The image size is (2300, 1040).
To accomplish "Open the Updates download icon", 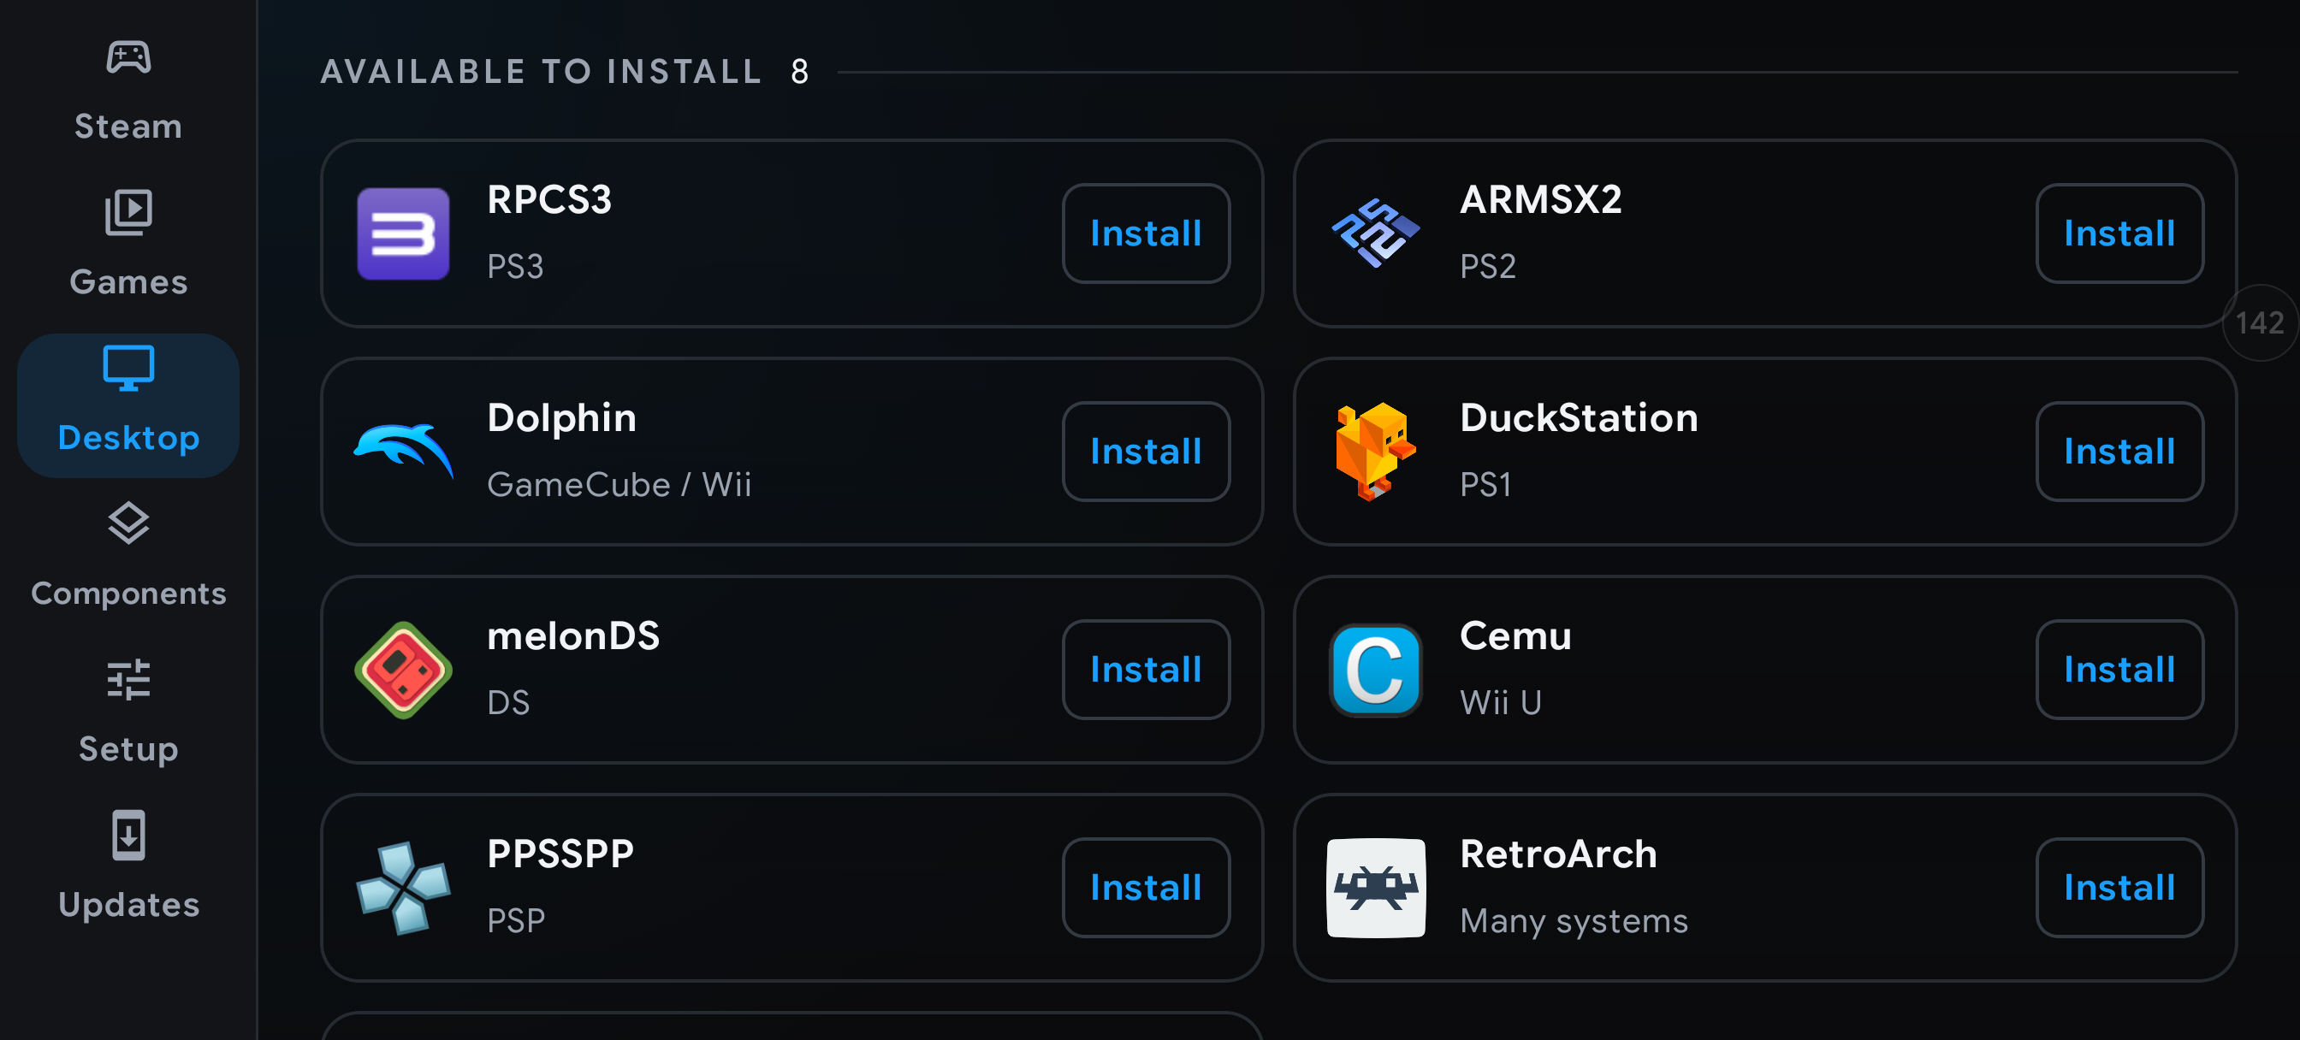I will click(x=128, y=835).
